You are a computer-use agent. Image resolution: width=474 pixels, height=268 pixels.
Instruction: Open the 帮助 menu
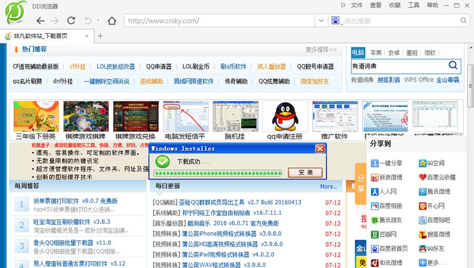pos(432,5)
